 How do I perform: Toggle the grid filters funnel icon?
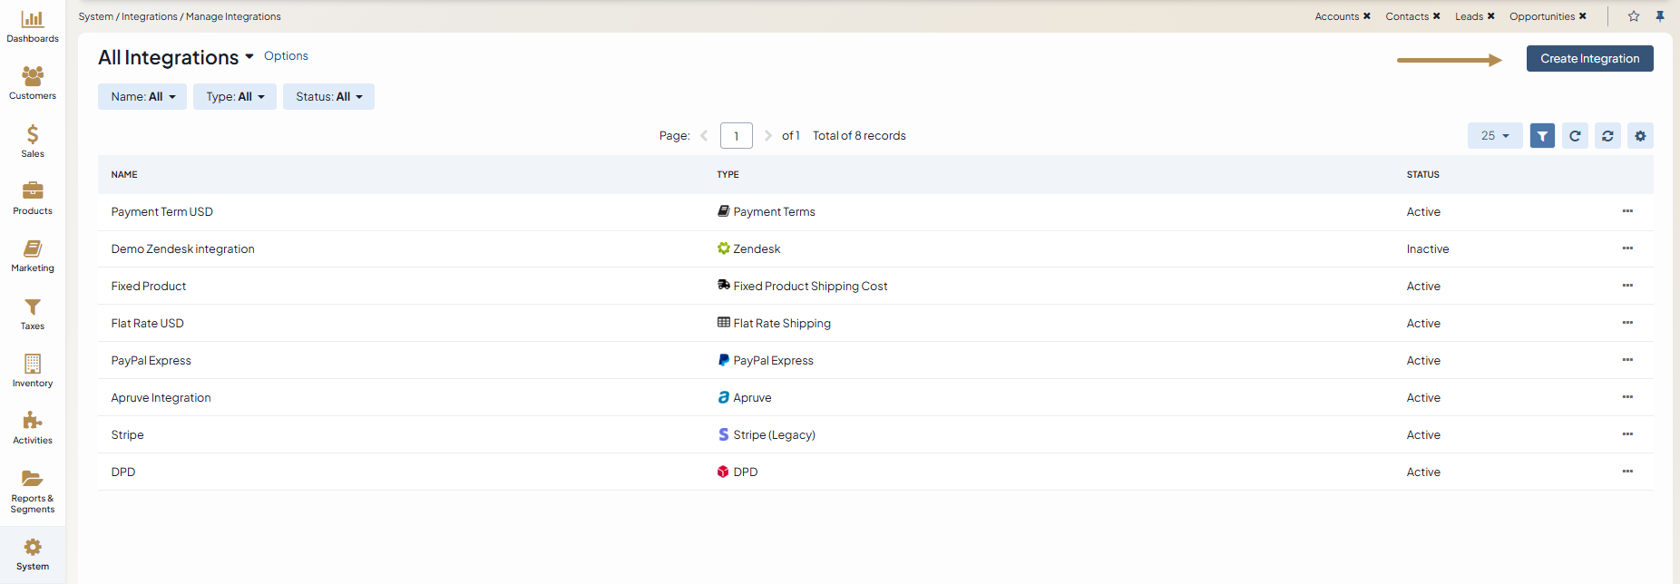[1542, 136]
